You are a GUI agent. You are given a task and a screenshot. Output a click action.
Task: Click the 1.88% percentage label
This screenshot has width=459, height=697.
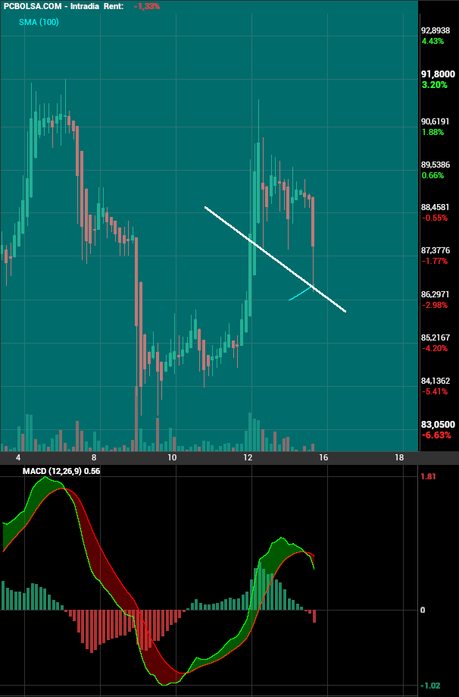[432, 132]
